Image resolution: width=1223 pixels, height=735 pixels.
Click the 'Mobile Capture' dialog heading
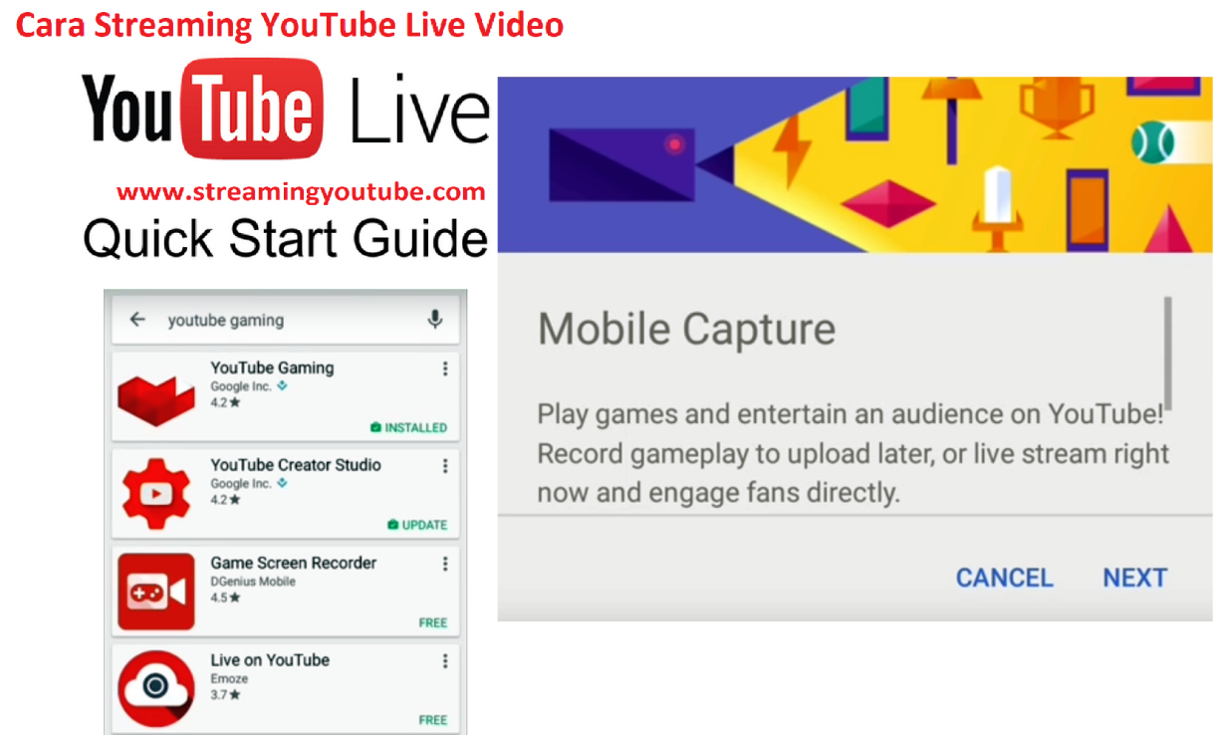pyautogui.click(x=686, y=329)
